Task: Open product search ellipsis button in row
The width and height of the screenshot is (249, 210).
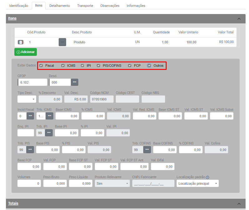Action: tap(62, 42)
